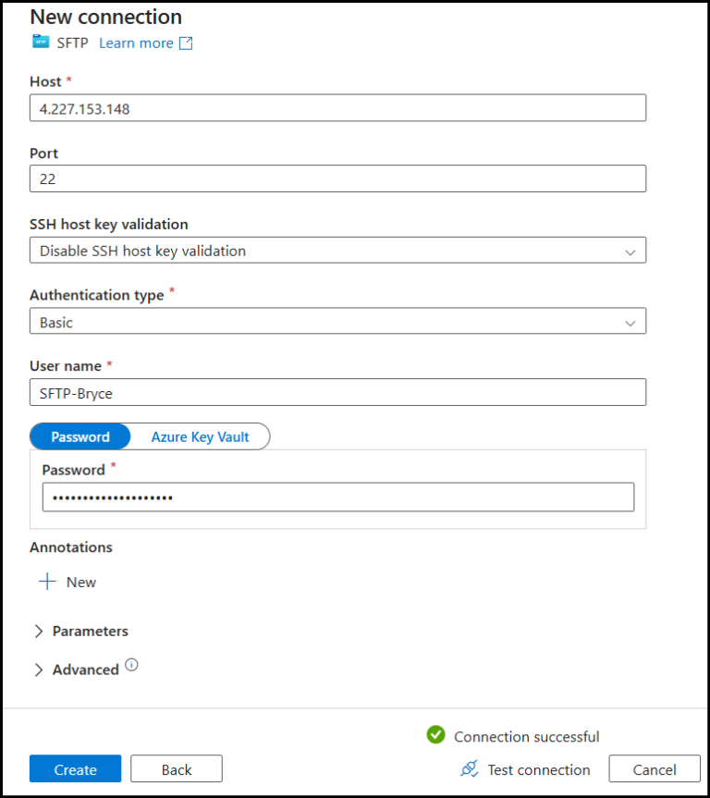Screen dimensions: 710x798
Task: Select the Port input field
Action: point(337,178)
